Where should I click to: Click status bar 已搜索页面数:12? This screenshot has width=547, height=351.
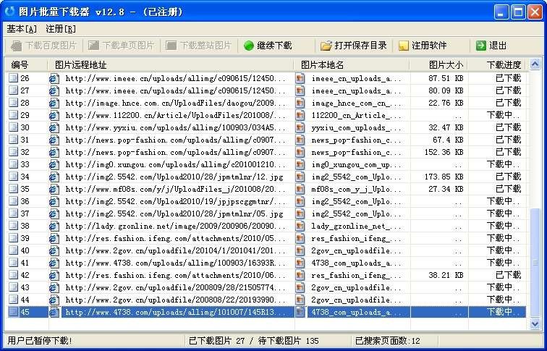click(388, 341)
